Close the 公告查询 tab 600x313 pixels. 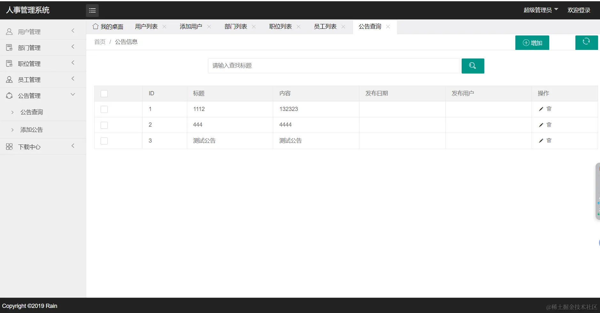click(388, 27)
